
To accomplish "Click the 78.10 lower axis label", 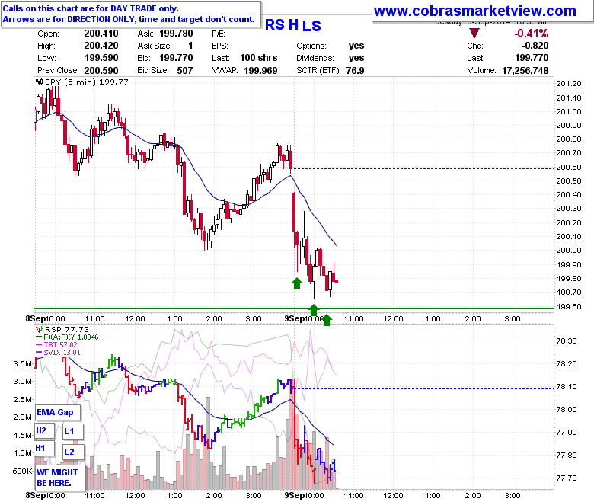I will tap(567, 386).
